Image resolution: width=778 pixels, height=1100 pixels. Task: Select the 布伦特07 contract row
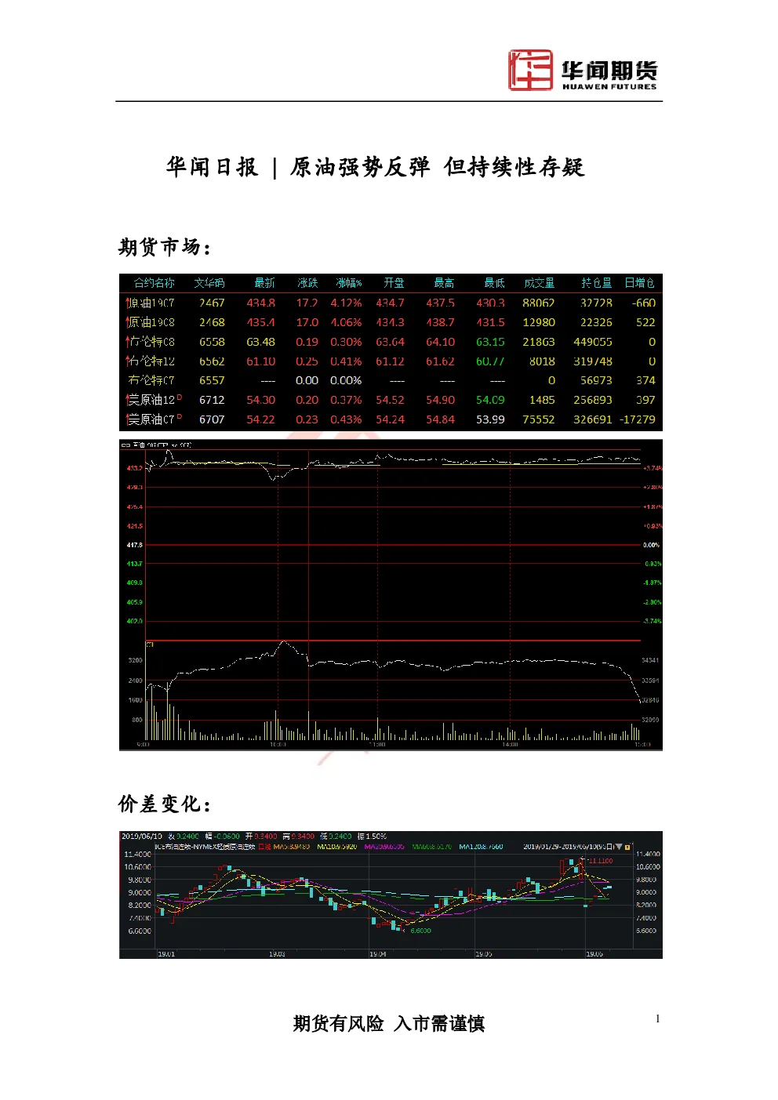[x=391, y=380]
